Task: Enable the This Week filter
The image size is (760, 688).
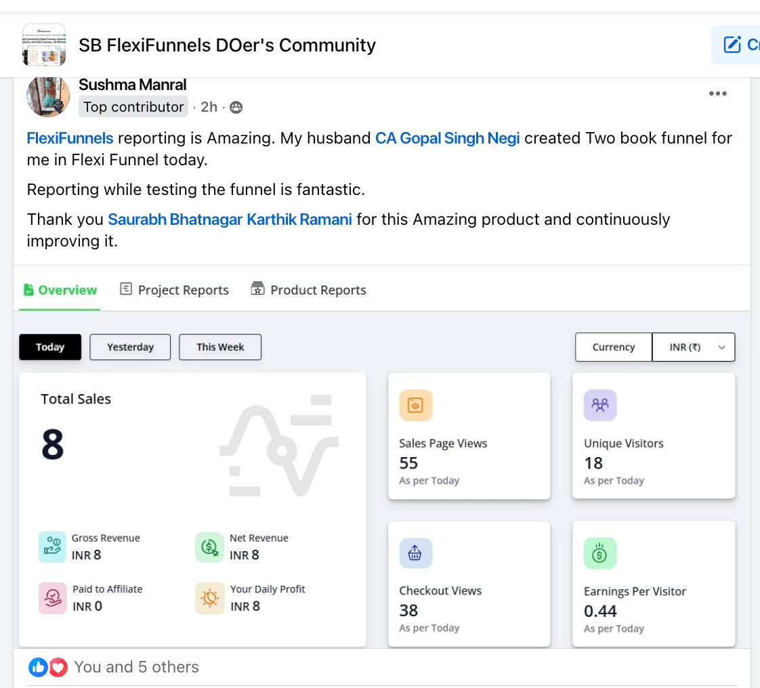Action: [219, 347]
